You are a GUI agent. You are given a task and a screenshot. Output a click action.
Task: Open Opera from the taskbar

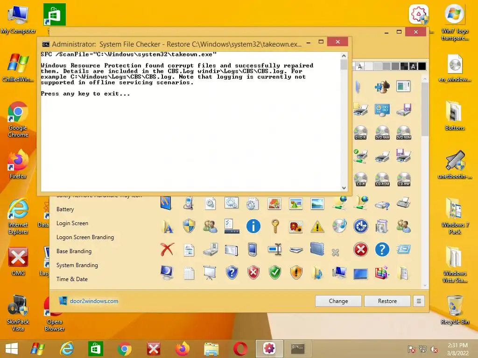coord(240,349)
